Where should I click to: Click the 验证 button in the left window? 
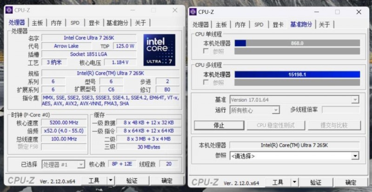click(132, 181)
